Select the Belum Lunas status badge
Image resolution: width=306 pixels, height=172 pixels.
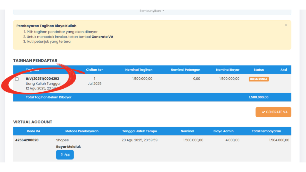point(258,79)
